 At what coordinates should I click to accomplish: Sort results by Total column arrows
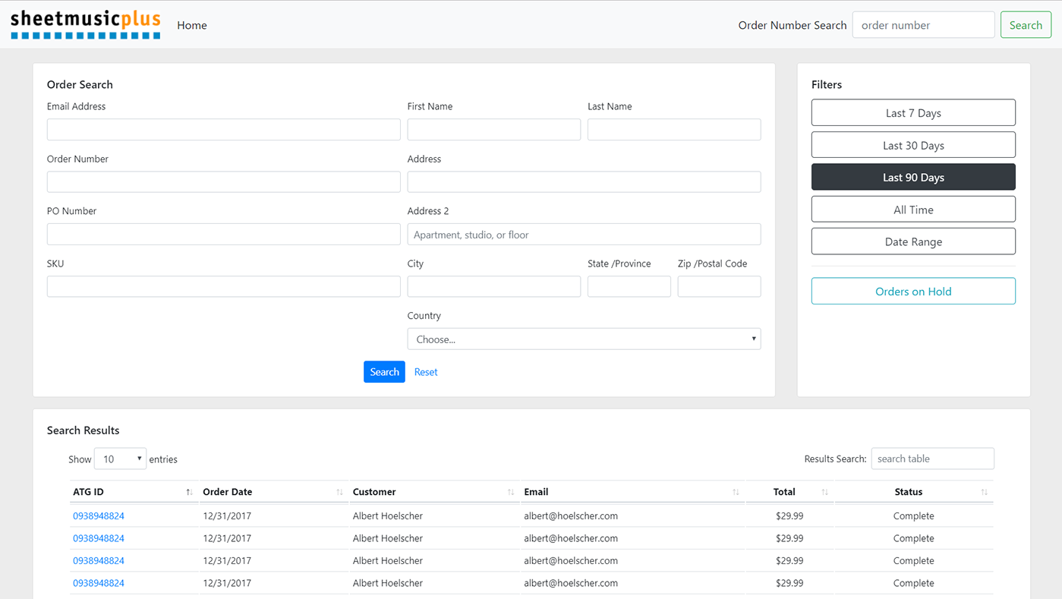point(824,492)
